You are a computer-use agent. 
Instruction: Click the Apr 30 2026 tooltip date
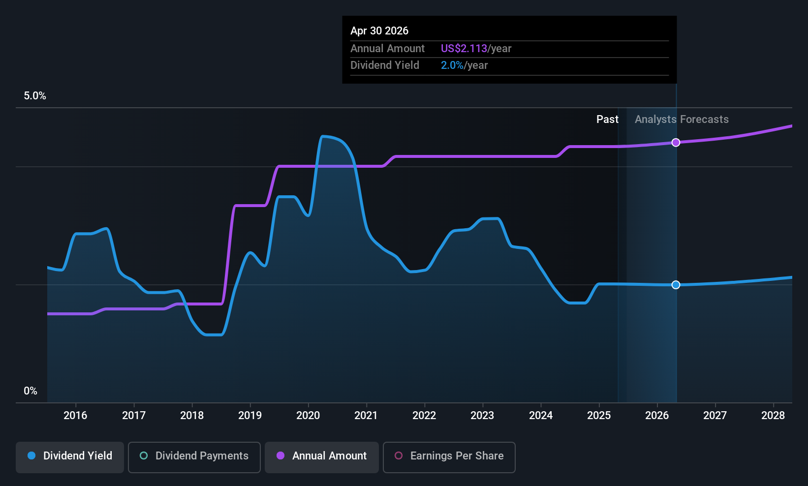tap(379, 30)
